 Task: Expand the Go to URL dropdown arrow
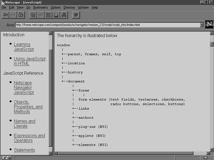[x=202, y=25]
